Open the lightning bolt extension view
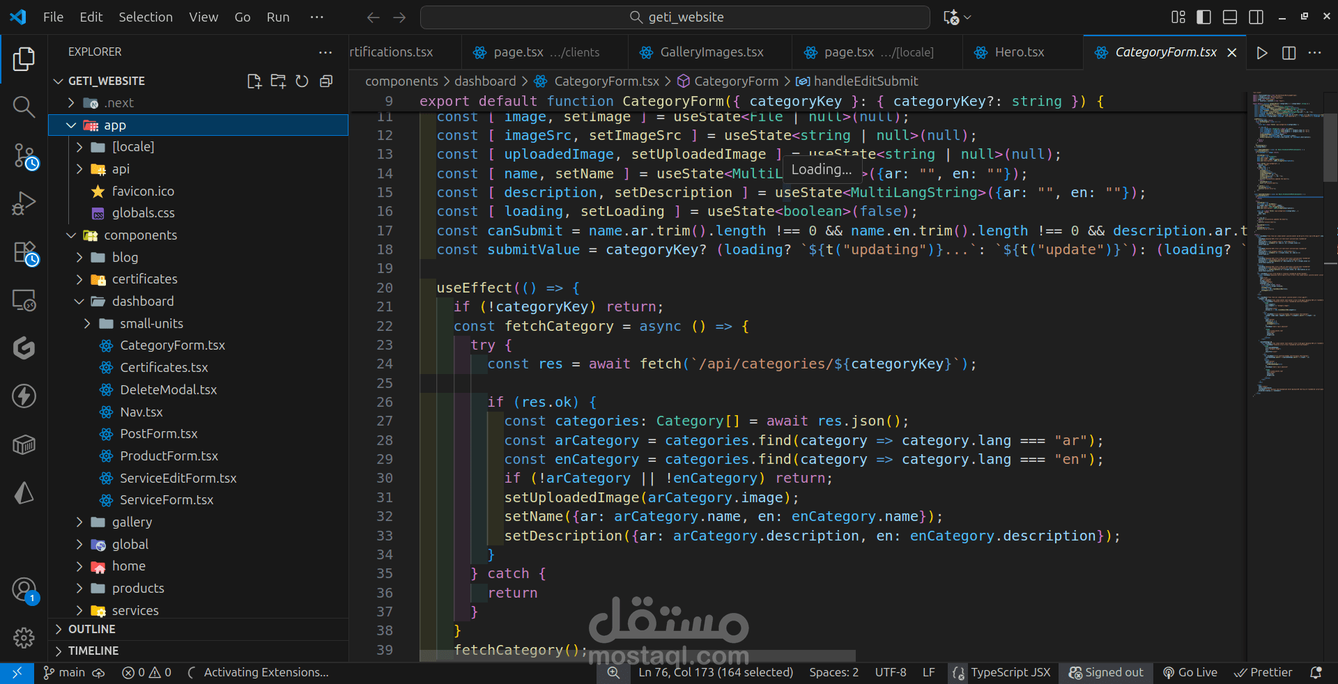The image size is (1338, 684). pos(24,396)
